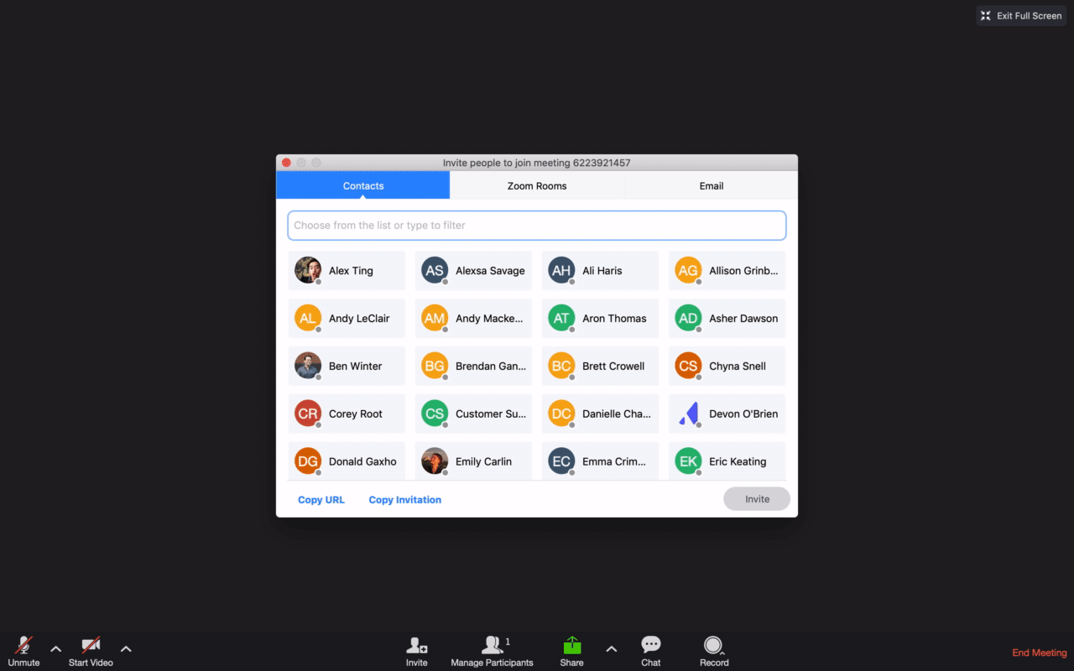The height and width of the screenshot is (671, 1074).
Task: Select Emma Crim... EC avatar
Action: coord(561,461)
